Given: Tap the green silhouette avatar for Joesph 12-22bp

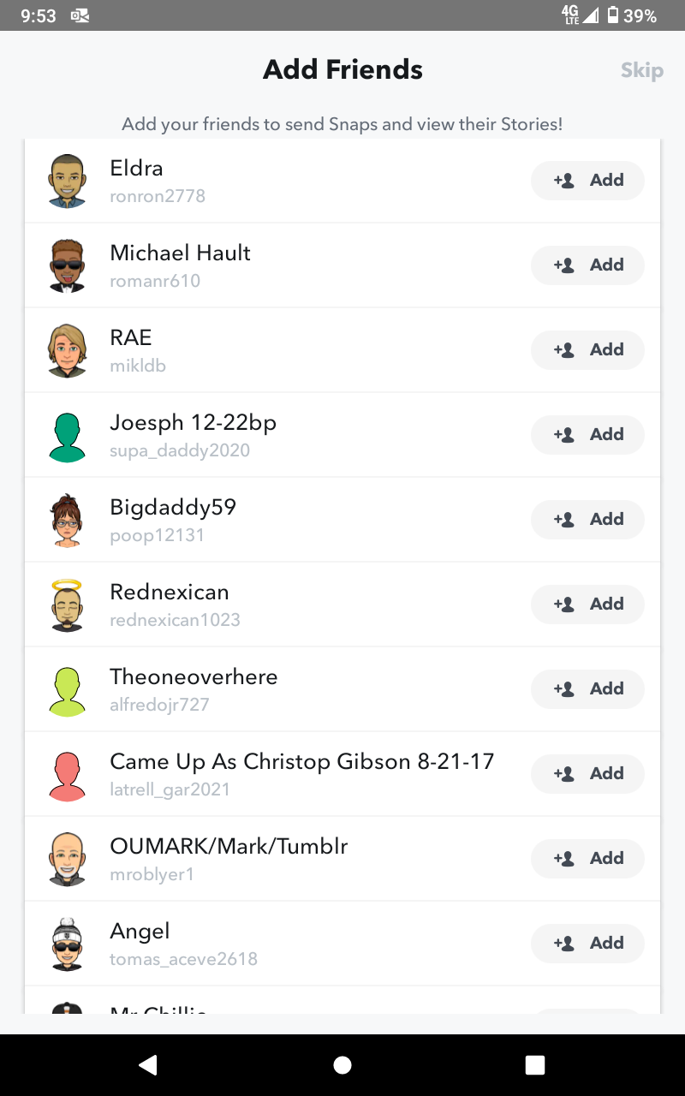Looking at the screenshot, I should (67, 435).
